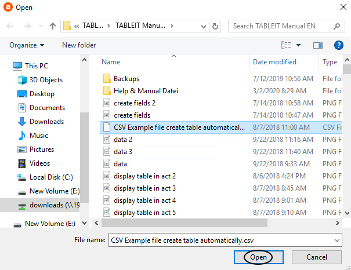Click the Open button
This screenshot has width=351, height=270.
tap(259, 257)
